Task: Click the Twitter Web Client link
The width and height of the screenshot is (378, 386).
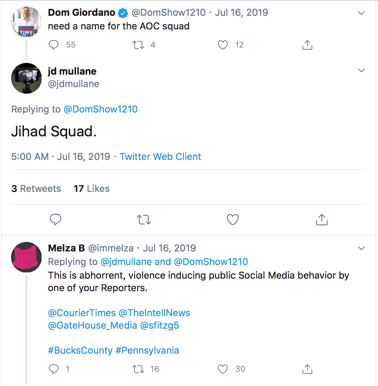Action: point(160,157)
